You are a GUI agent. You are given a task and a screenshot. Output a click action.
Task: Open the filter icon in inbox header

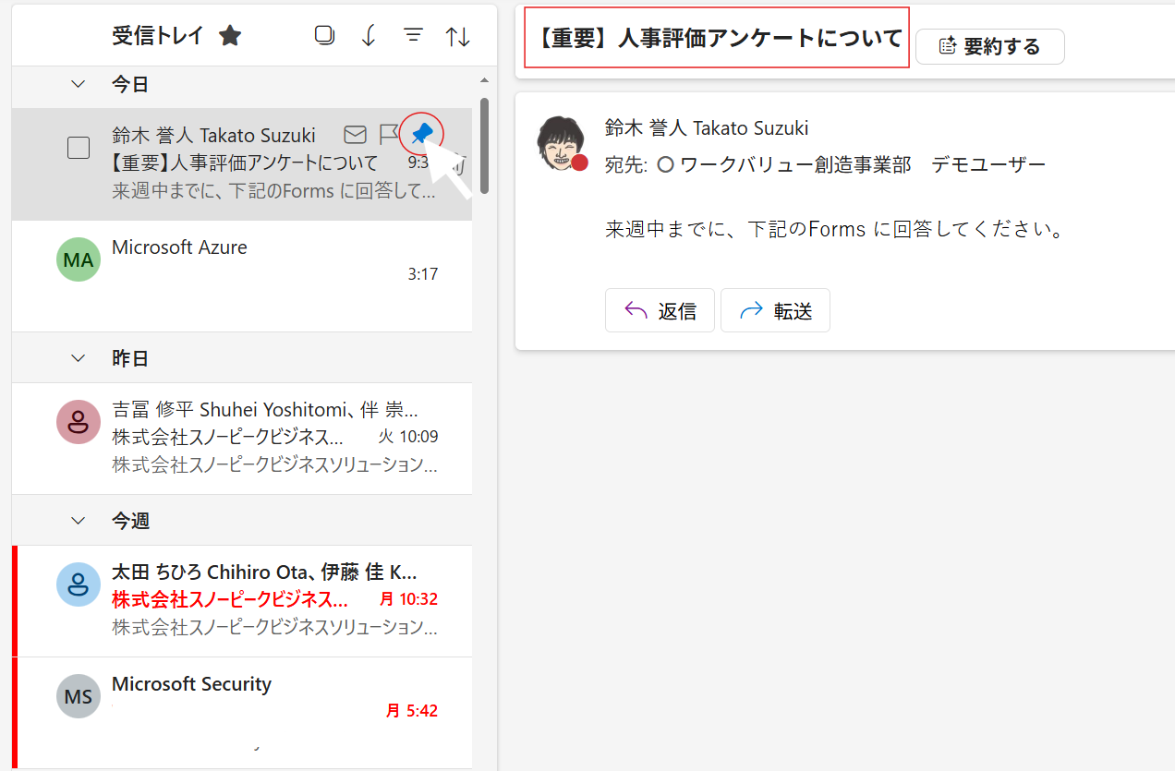click(414, 36)
